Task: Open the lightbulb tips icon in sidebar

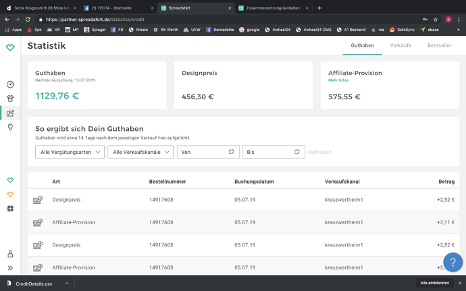Action: 10,127
